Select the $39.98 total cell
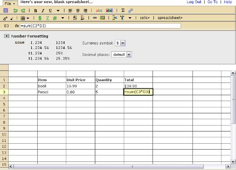 (138, 86)
